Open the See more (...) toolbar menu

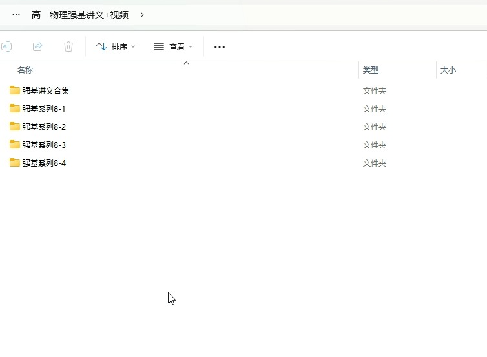pyautogui.click(x=220, y=47)
